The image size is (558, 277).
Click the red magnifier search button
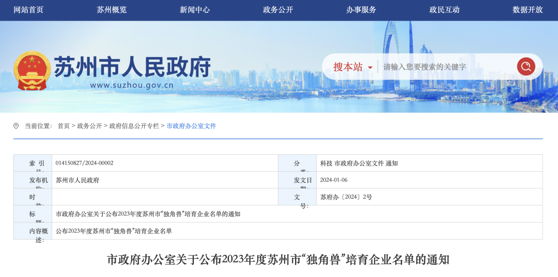tap(525, 67)
